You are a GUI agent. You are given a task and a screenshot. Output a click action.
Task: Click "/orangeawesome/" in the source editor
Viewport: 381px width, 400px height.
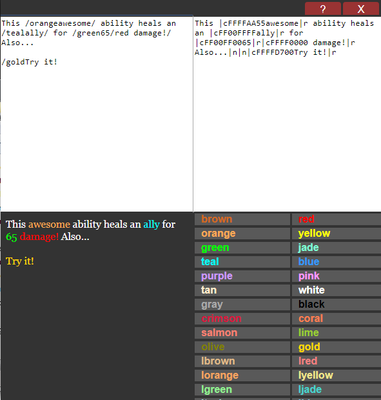coord(60,24)
